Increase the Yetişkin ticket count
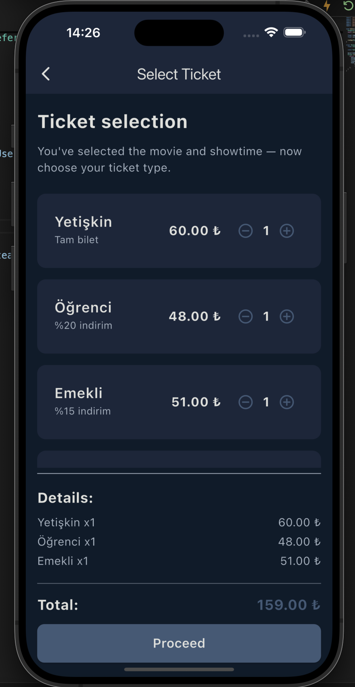 click(x=287, y=231)
